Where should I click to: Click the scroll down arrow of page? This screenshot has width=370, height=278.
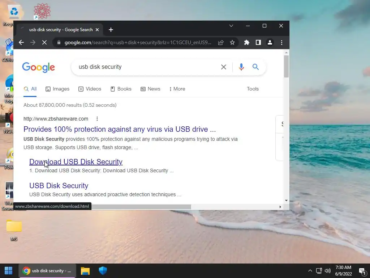(x=286, y=201)
